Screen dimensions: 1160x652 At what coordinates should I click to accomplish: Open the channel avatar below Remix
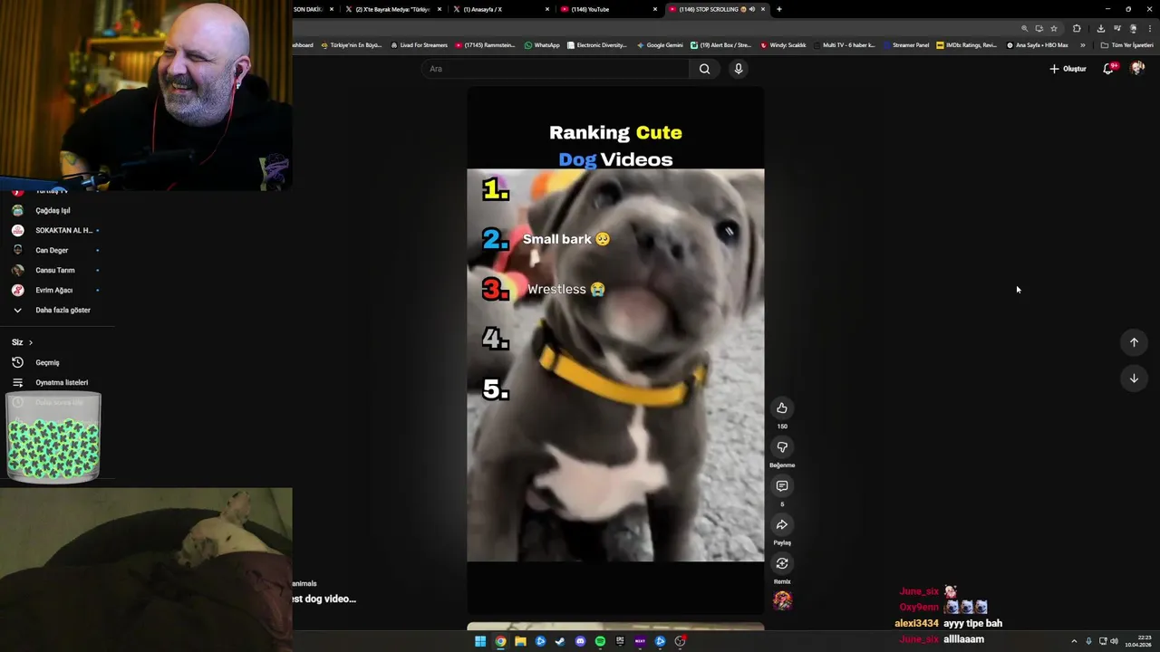[782, 600]
